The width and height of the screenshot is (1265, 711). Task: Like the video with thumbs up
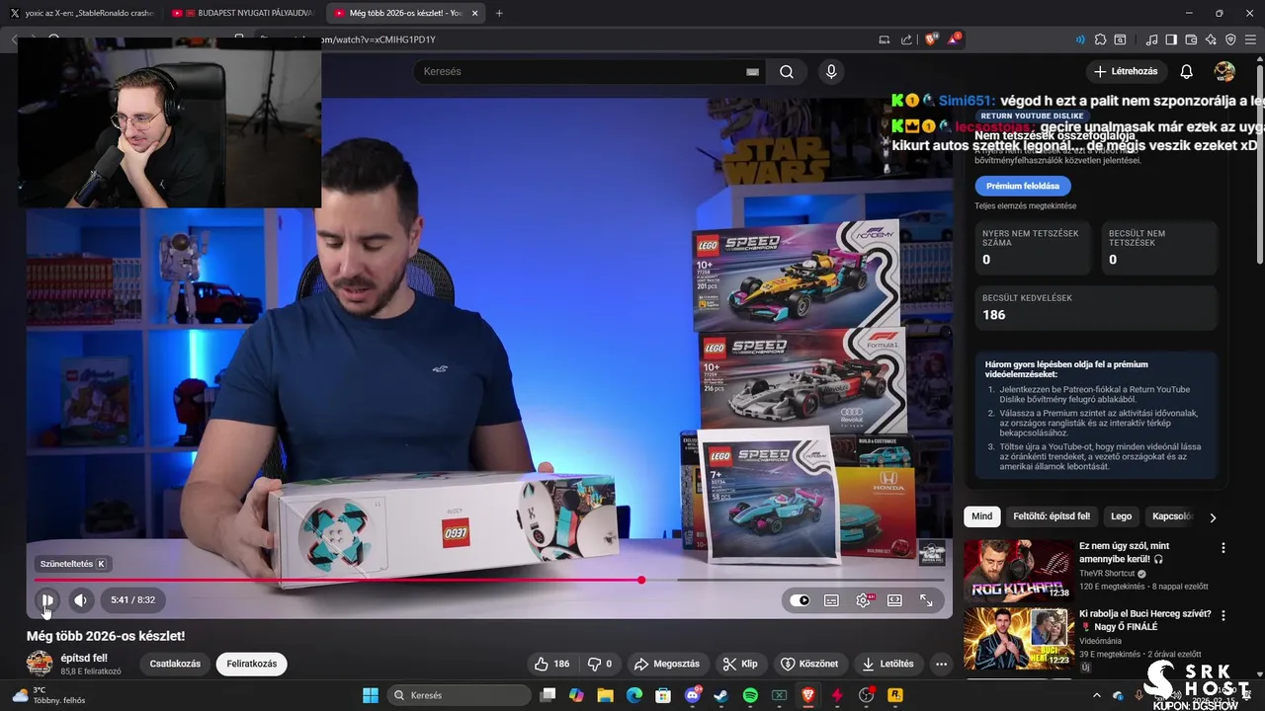[551, 664]
